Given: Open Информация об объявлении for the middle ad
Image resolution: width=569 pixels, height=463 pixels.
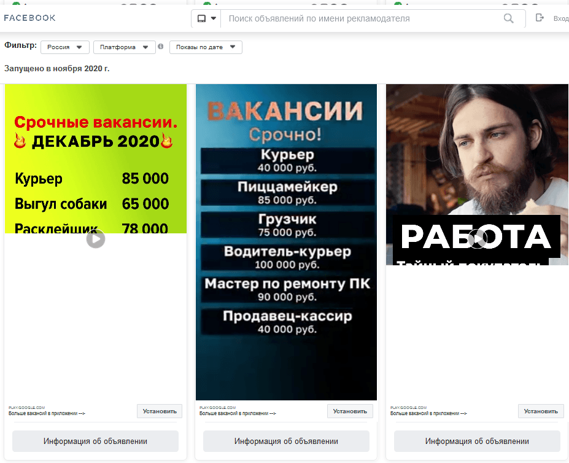Looking at the screenshot, I should pos(286,441).
